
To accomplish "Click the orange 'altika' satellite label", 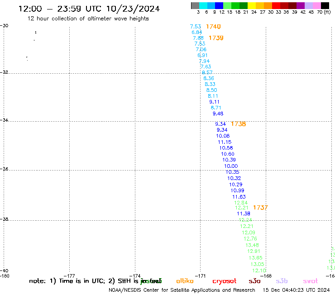I will coord(185,281).
